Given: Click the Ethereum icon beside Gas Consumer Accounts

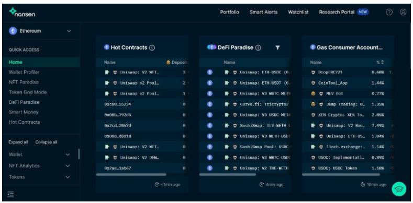Looking at the screenshot, I should click(x=312, y=47).
